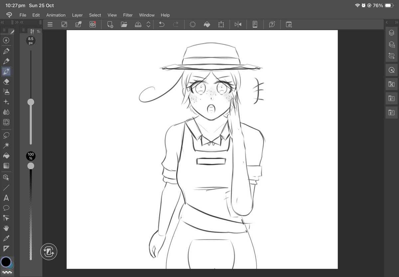The width and height of the screenshot is (399, 277).
Task: Select the teal sub color swatch
Action: [11, 265]
